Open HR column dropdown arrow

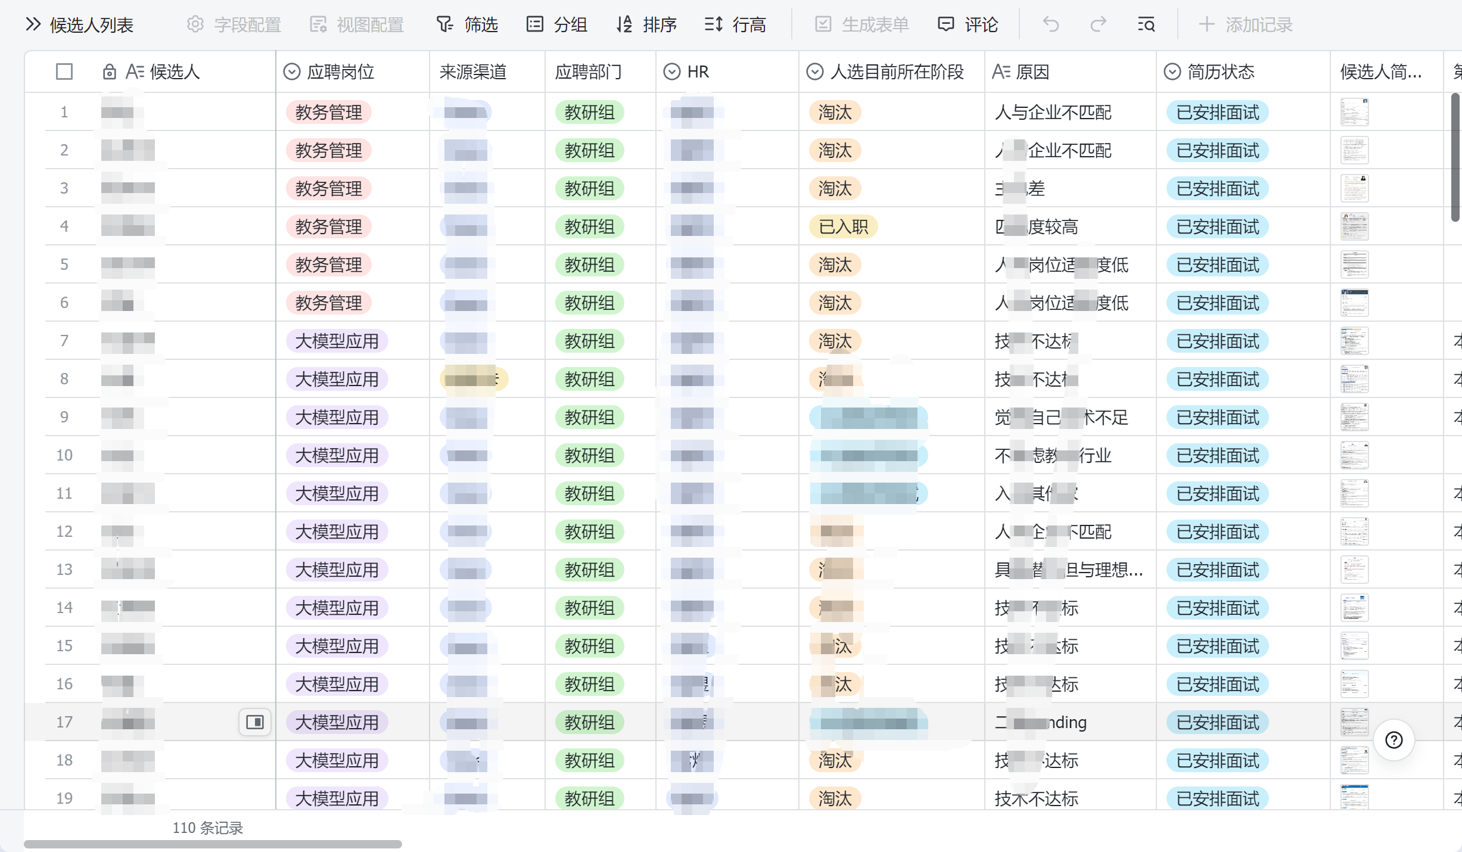(x=672, y=72)
